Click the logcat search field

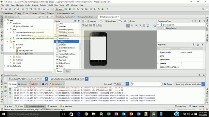click(x=147, y=84)
